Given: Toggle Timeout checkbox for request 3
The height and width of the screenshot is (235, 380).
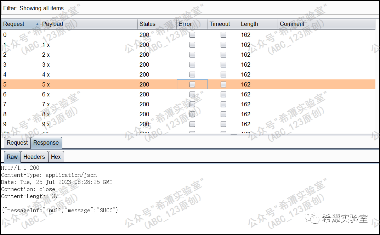Looking at the screenshot, I should 223,65.
